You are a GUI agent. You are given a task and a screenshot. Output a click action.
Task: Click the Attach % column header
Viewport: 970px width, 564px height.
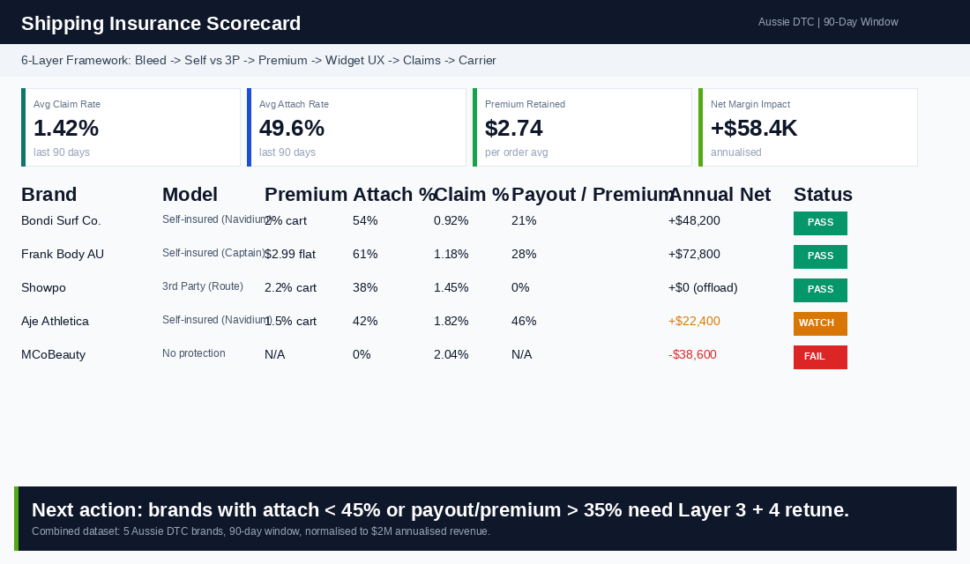pyautogui.click(x=394, y=194)
